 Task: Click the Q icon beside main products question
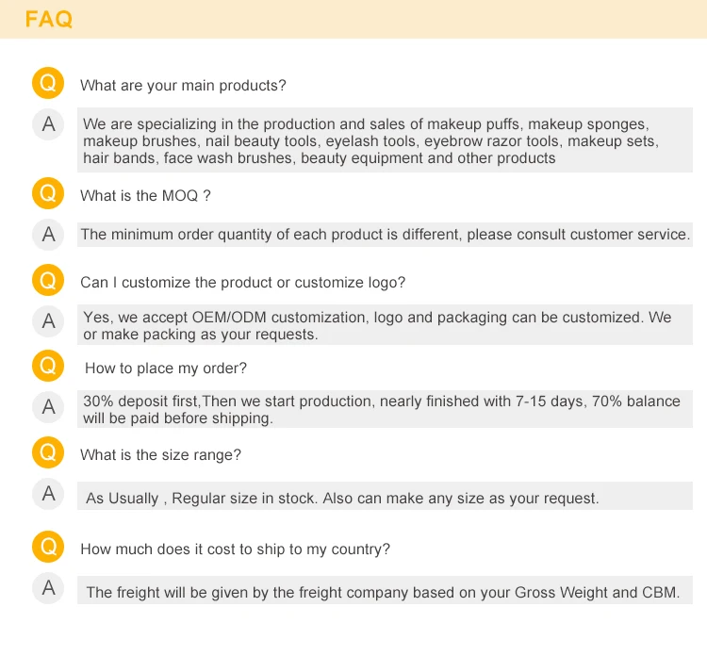48,84
